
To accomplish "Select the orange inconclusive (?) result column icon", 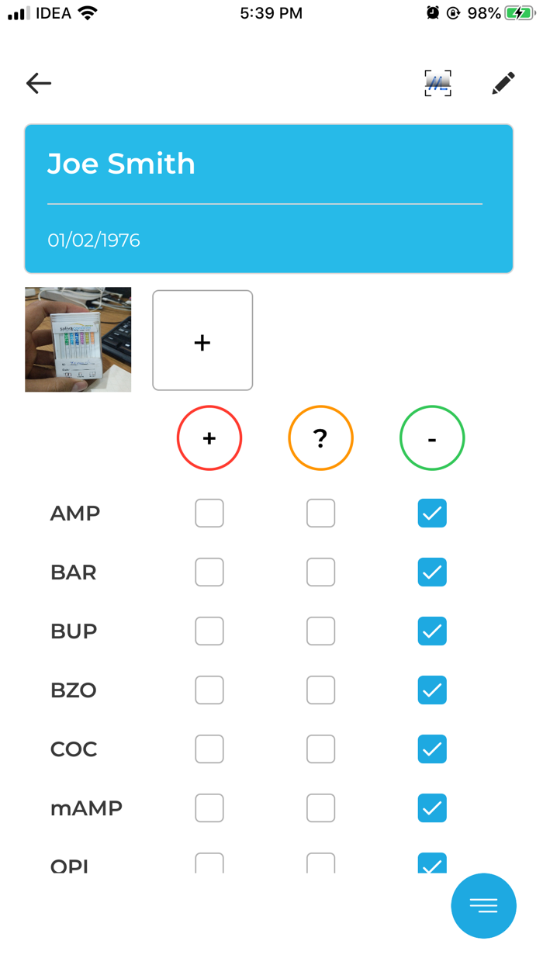I will click(x=320, y=438).
